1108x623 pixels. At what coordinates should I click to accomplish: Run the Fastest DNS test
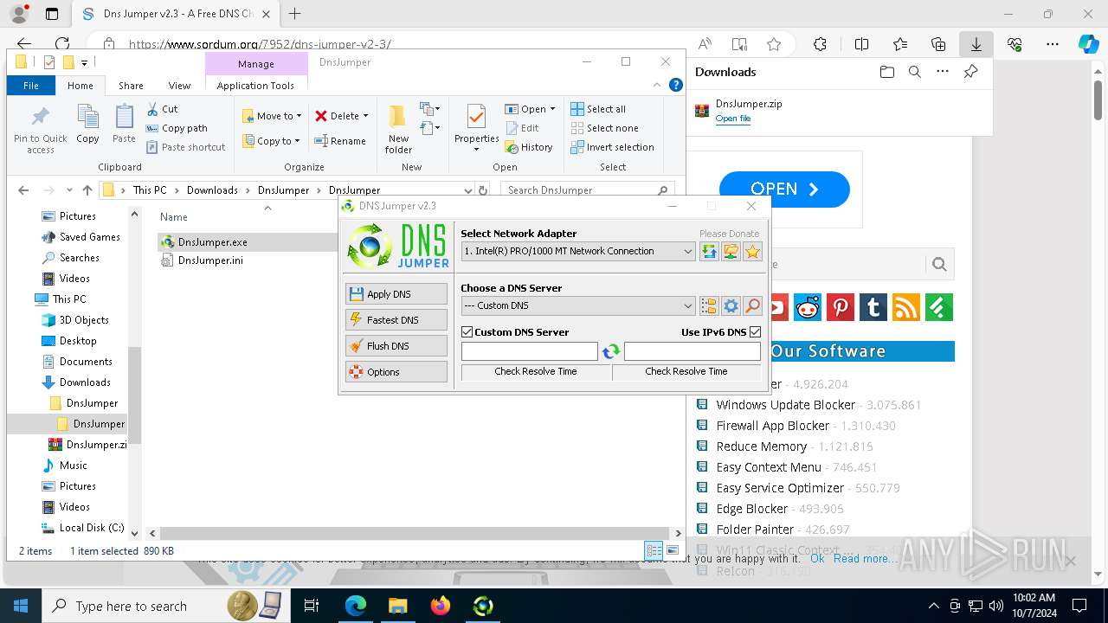(396, 320)
